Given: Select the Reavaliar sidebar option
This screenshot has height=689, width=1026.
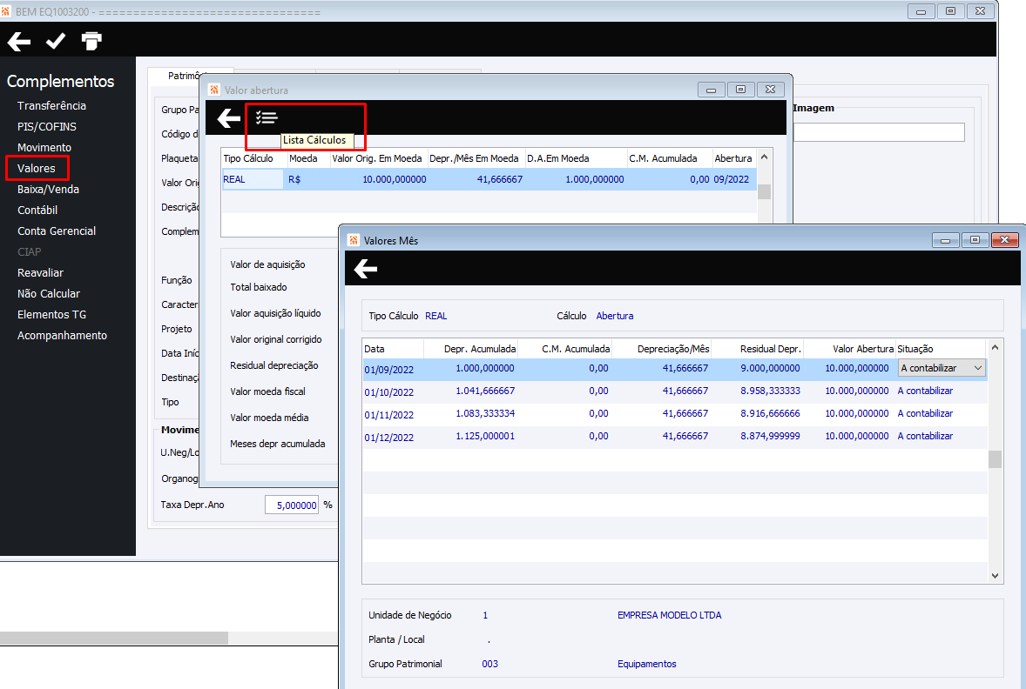Looking at the screenshot, I should (40, 272).
